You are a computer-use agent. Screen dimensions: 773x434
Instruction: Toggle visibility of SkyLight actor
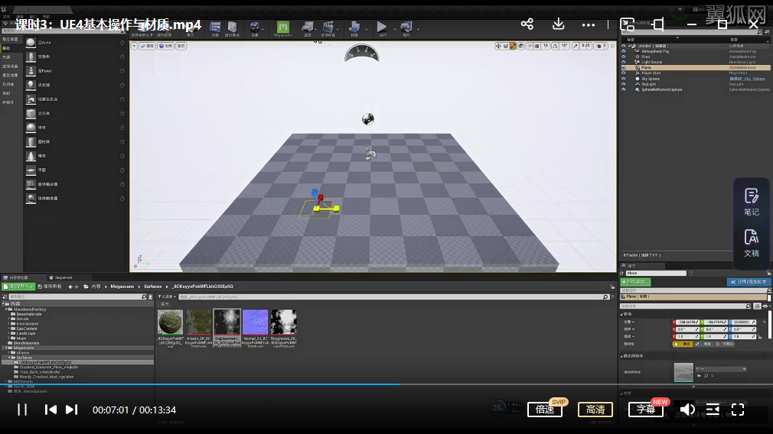624,84
